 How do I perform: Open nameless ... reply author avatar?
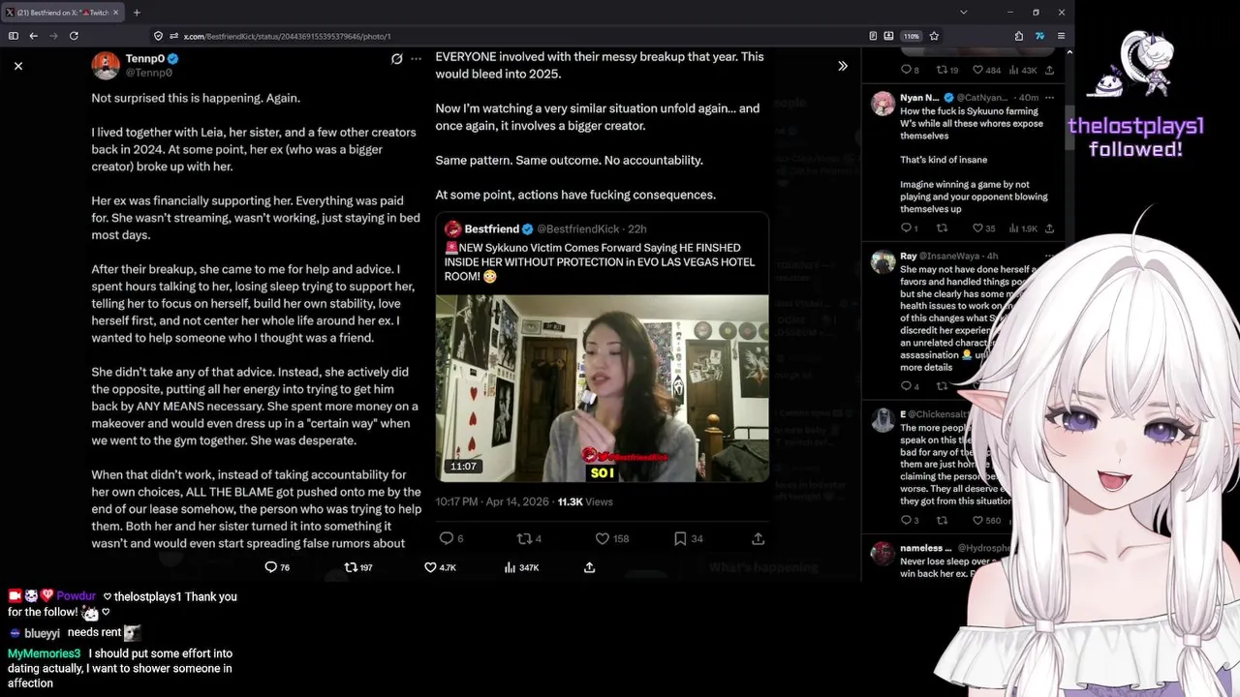(883, 553)
